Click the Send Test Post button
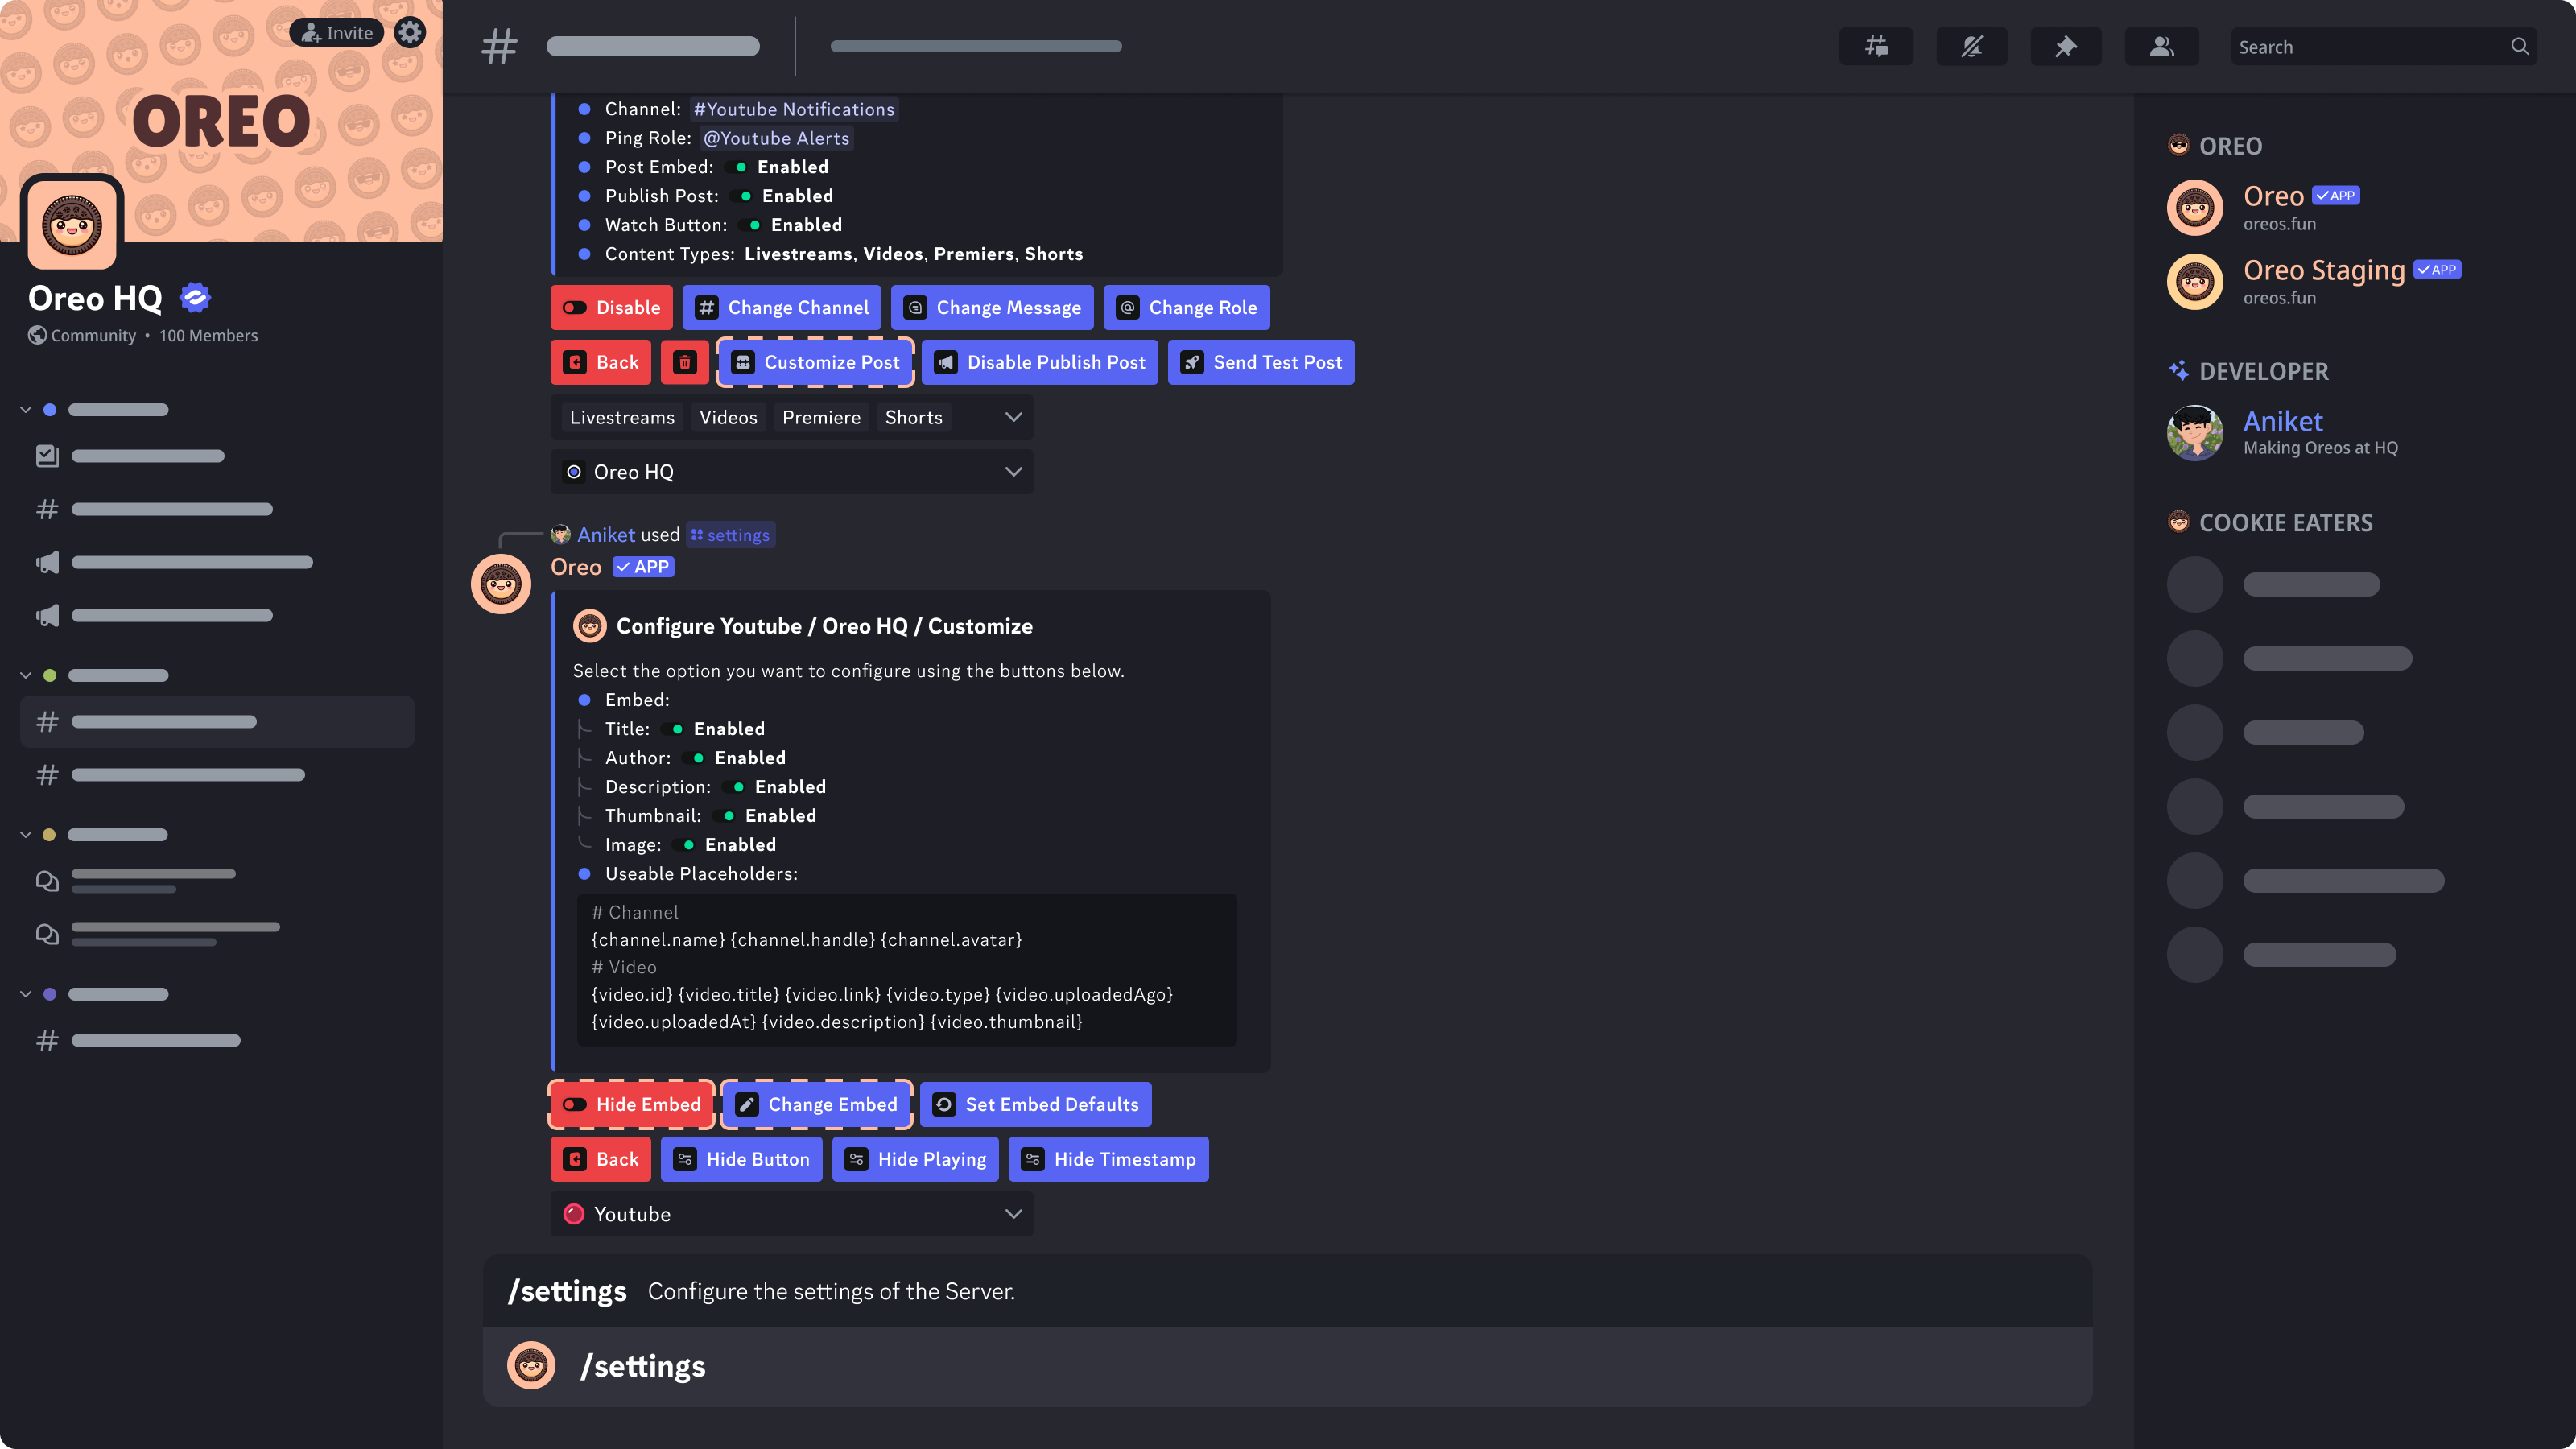Screen dimensions: 2576x1449 (x=1261, y=362)
